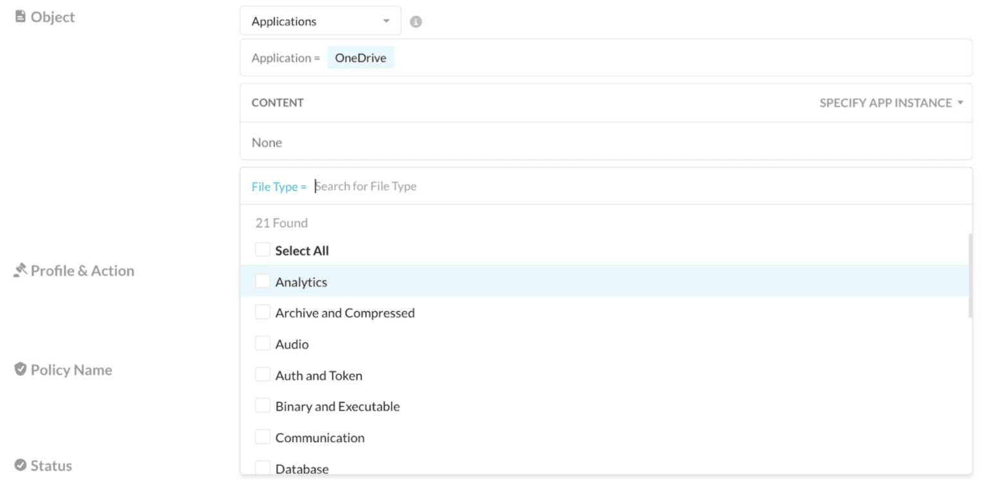987x485 pixels.
Task: Click the Policy Name shield icon
Action: coord(19,369)
